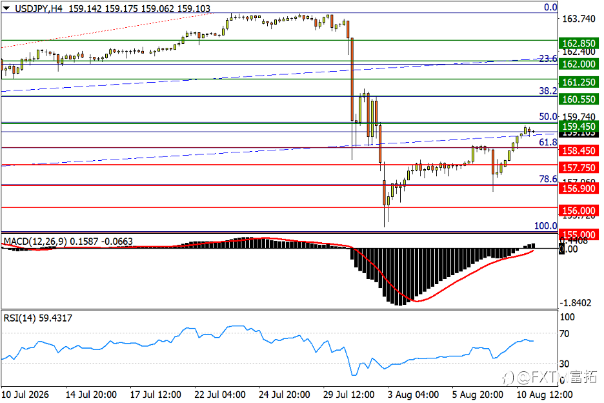
Task: Click the RSI(14) 59.4317 indicator label
Action: tap(37, 318)
